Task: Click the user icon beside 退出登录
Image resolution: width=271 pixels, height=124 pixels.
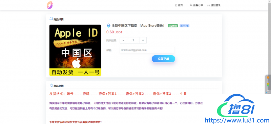Action: pos(208,5)
